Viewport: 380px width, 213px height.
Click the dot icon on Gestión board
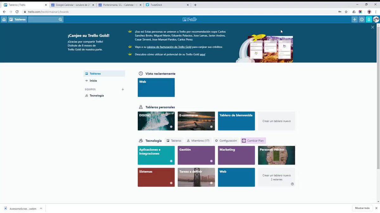(x=211, y=161)
